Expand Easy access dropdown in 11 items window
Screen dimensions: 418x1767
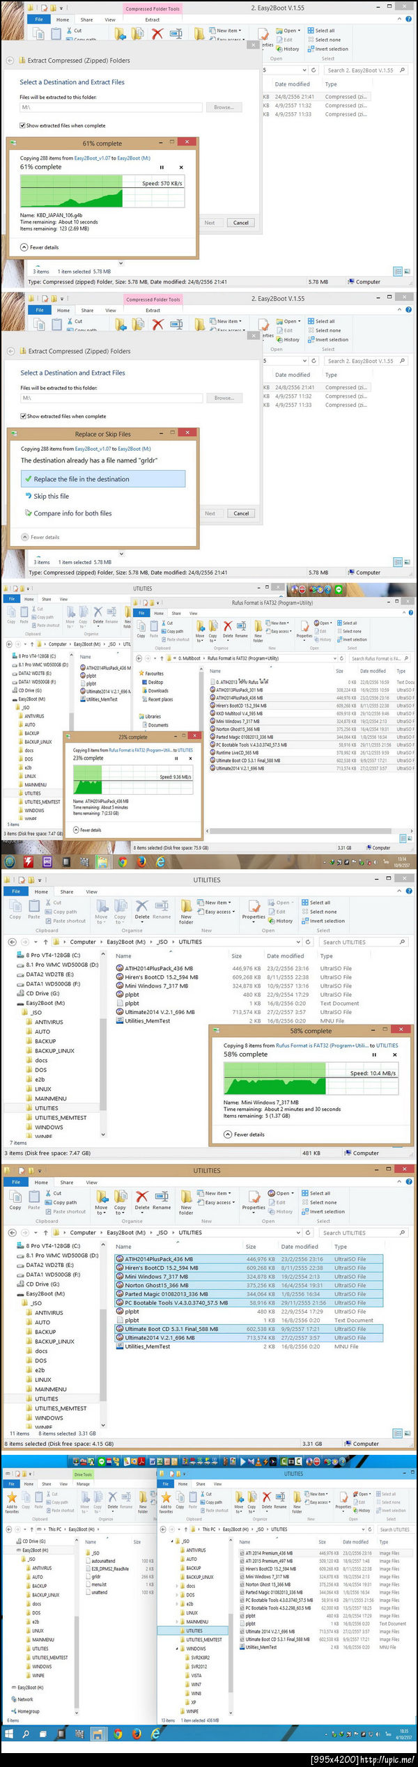[x=217, y=1202]
